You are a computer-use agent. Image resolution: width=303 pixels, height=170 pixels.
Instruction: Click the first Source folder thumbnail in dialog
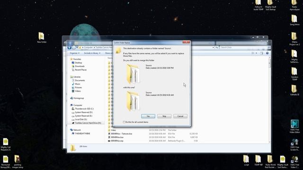pyautogui.click(x=133, y=74)
